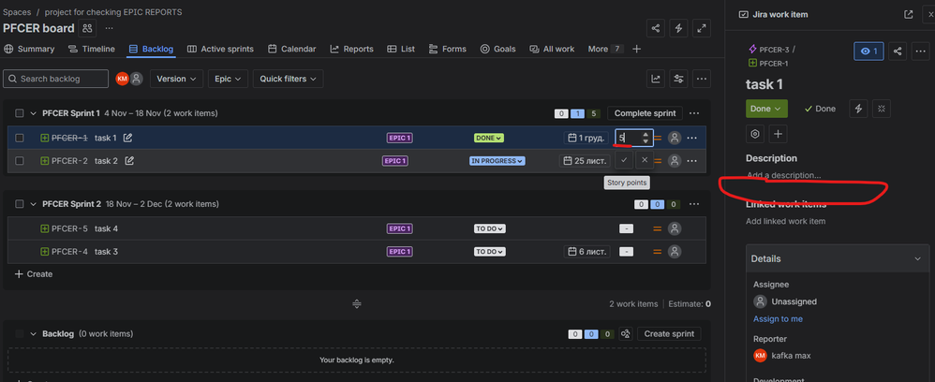This screenshot has width=935, height=382.
Task: Click the story points input for task 1
Action: [634, 138]
